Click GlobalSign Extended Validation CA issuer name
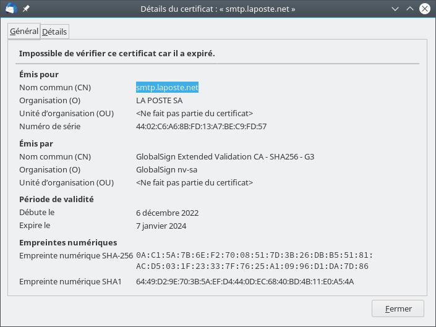The width and height of the screenshot is (436, 327). click(x=225, y=156)
